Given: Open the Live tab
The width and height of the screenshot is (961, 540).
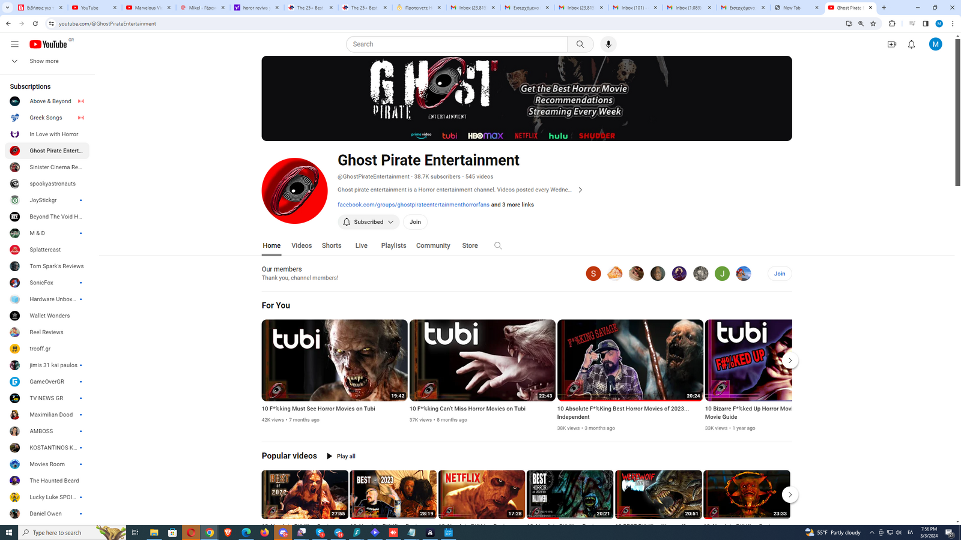Looking at the screenshot, I should coord(361,246).
